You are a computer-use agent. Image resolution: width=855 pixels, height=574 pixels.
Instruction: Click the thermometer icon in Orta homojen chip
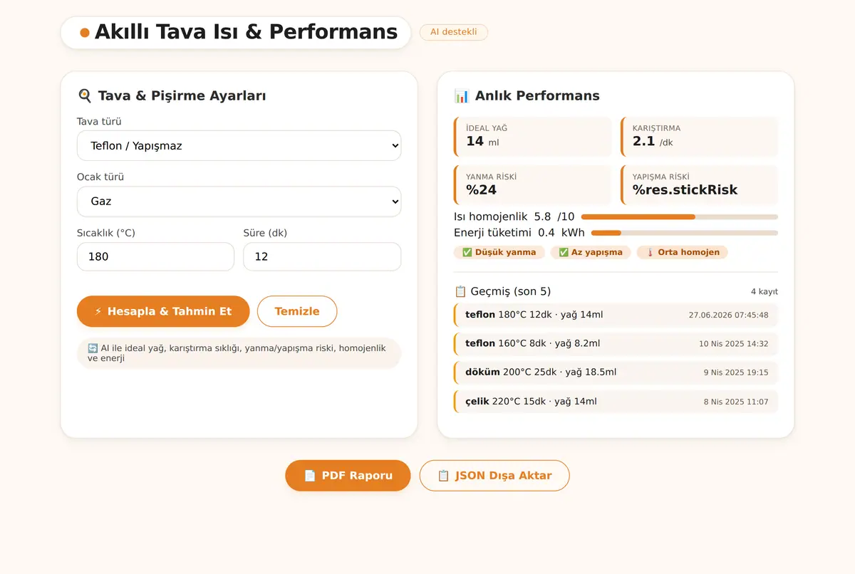pos(650,252)
